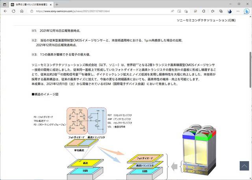
Task: Minimize the Edge browser window
Action: [230, 4]
